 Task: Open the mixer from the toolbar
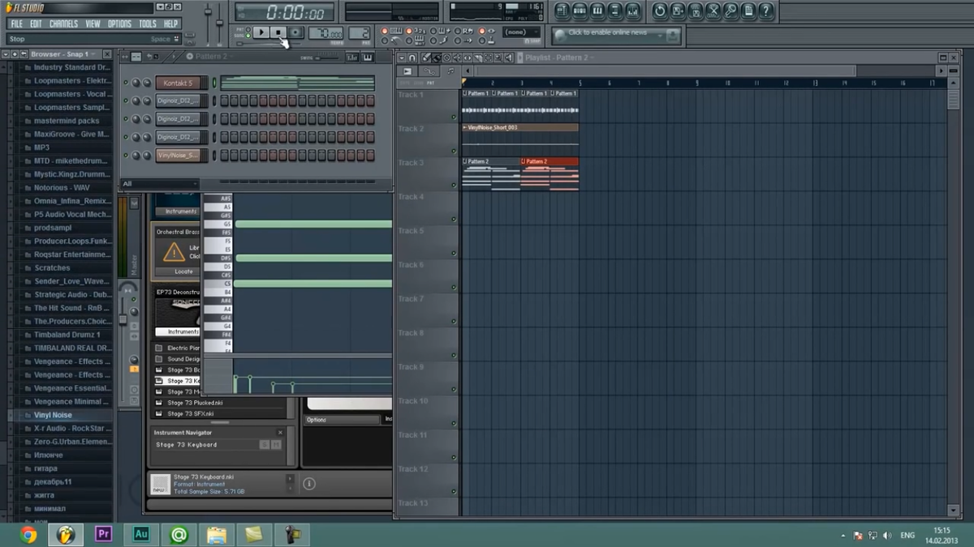tap(633, 11)
